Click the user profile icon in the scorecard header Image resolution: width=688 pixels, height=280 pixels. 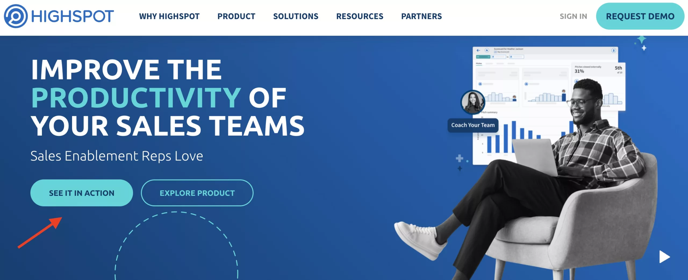click(x=614, y=50)
